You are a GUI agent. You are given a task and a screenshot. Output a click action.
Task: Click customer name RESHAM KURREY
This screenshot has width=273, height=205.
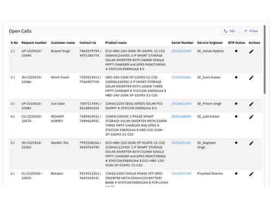pyautogui.click(x=57, y=119)
